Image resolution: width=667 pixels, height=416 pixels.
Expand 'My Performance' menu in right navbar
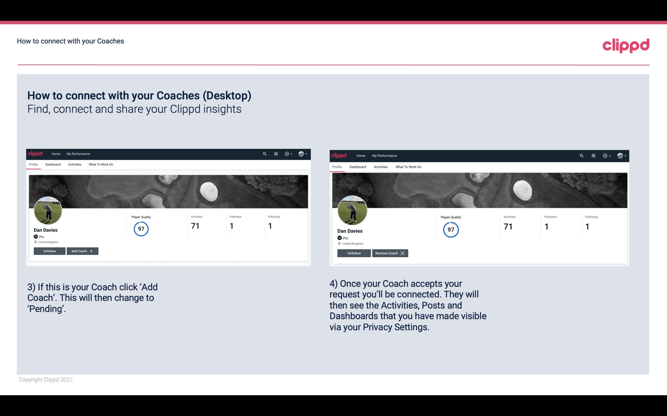[x=384, y=155]
